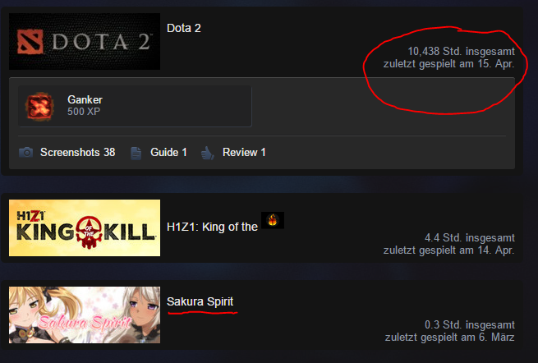
Task: Click the document icon beside Guide
Action: [x=136, y=153]
